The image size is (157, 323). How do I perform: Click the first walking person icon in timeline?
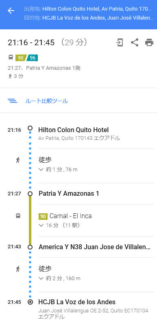[x=18, y=160]
